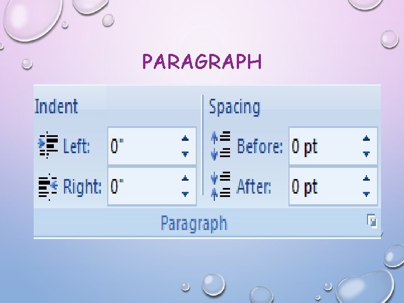Click the Indent section heading
Image resolution: width=404 pixels, height=303 pixels.
click(56, 106)
